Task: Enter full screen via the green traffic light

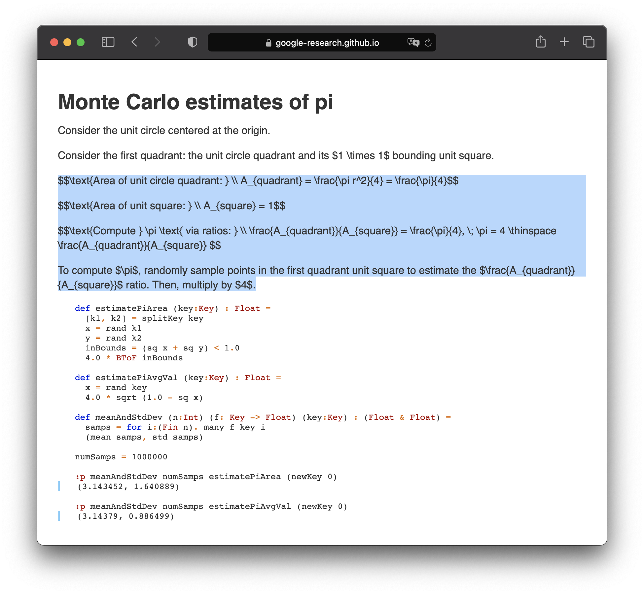Action: [x=80, y=42]
